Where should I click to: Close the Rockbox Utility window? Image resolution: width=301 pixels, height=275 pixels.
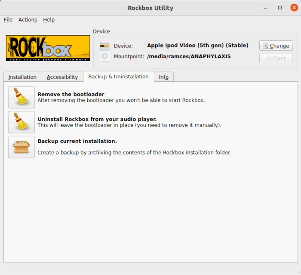(294, 8)
